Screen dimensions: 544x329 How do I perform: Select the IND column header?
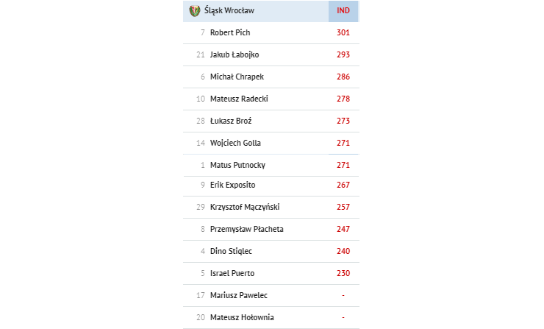(x=343, y=11)
